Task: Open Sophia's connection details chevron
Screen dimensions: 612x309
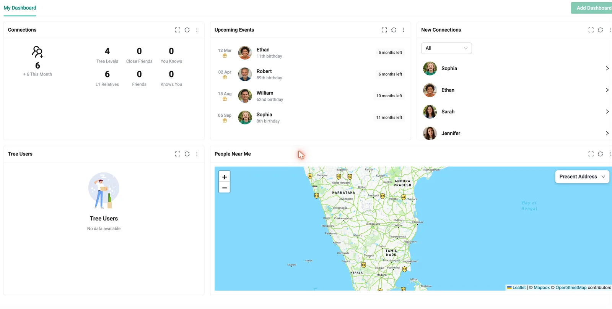Action: 607,68
